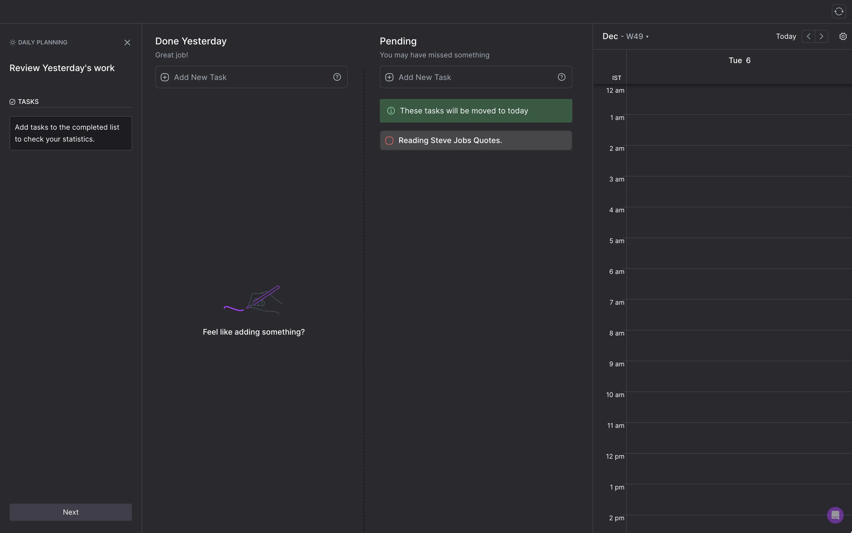Click the sync refresh icon at top right

(x=839, y=11)
